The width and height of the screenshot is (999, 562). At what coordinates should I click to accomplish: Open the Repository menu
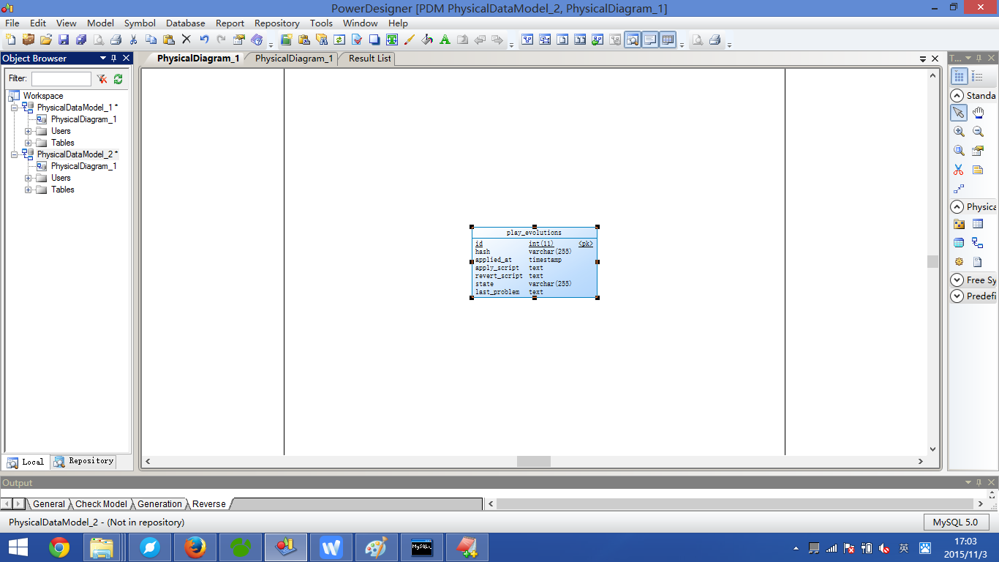coord(276,23)
